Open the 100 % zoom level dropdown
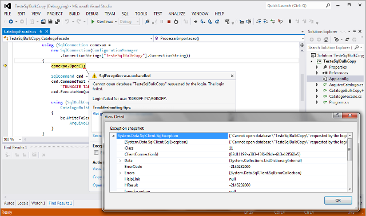366x216 pixels. pos(20,139)
